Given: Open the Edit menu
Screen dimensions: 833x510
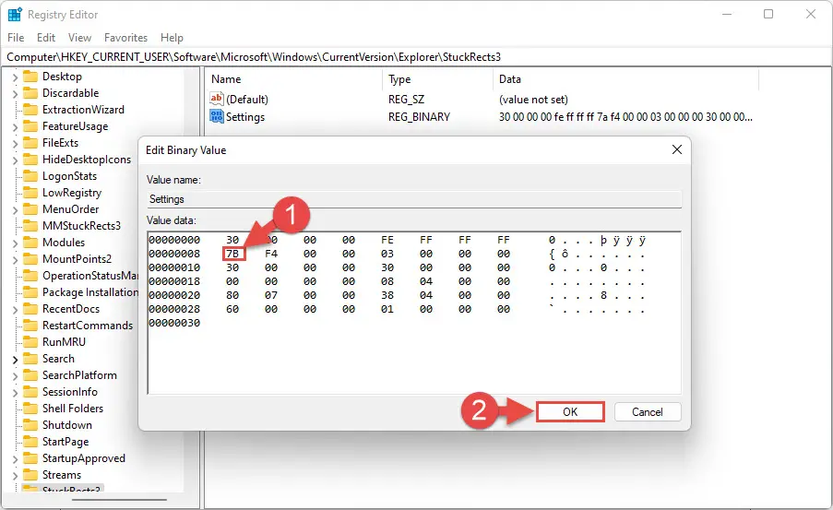Looking at the screenshot, I should pos(46,38).
